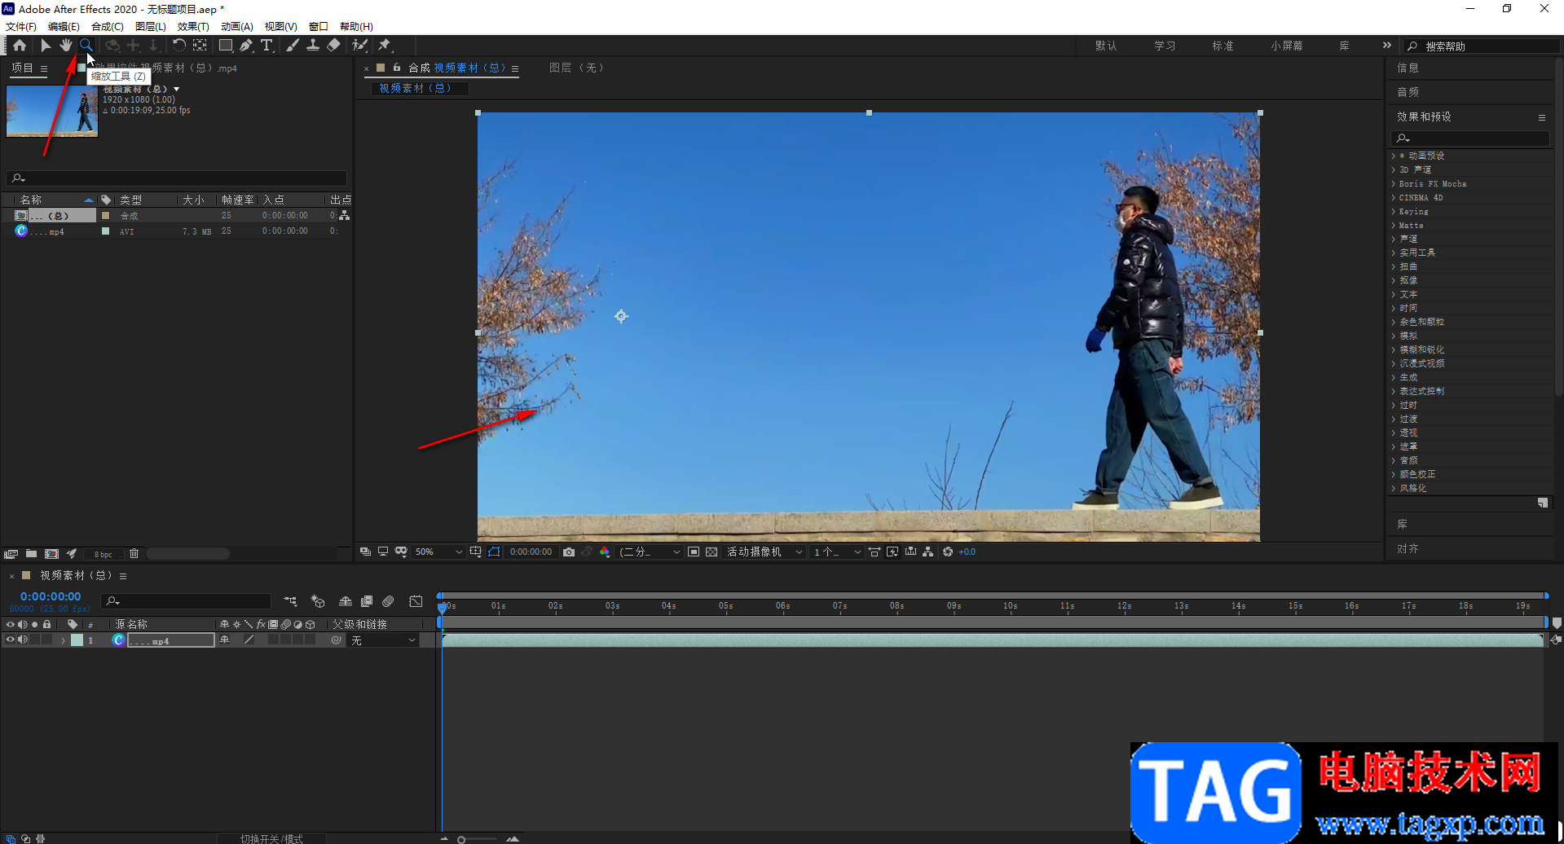Open the 窗口 menu
This screenshot has width=1564, height=844.
tap(318, 27)
